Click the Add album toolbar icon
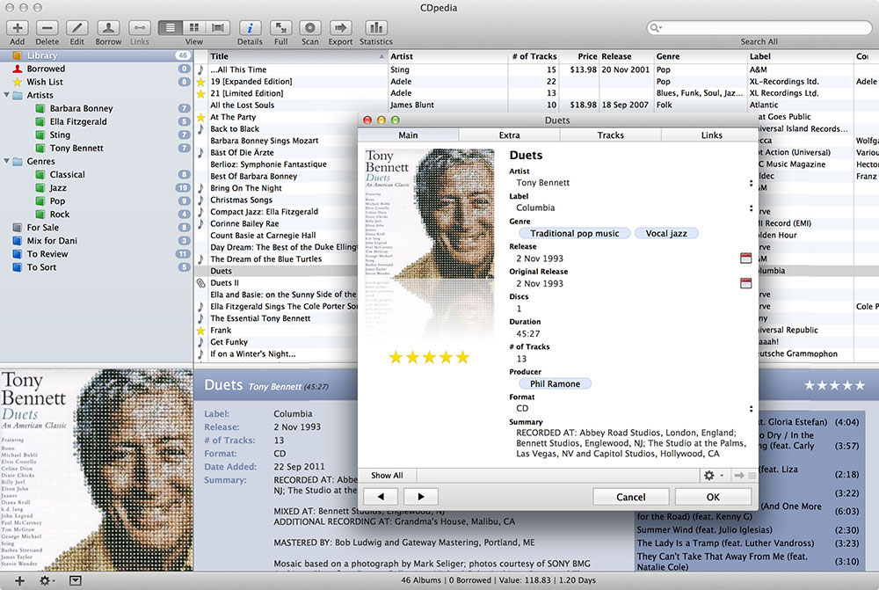Screen dimensions: 879x590 (x=18, y=28)
